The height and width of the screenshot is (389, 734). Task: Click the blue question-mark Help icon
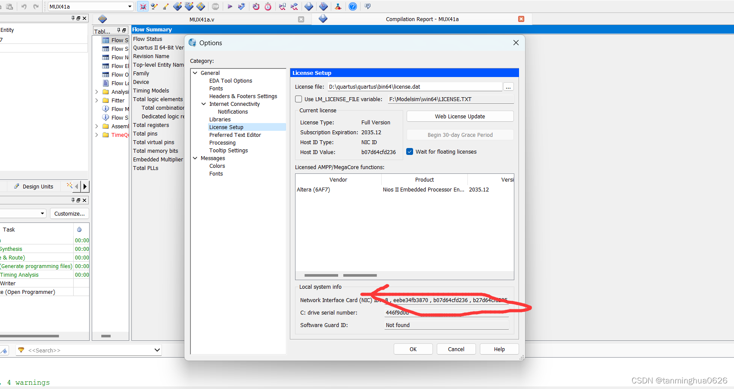click(x=353, y=6)
